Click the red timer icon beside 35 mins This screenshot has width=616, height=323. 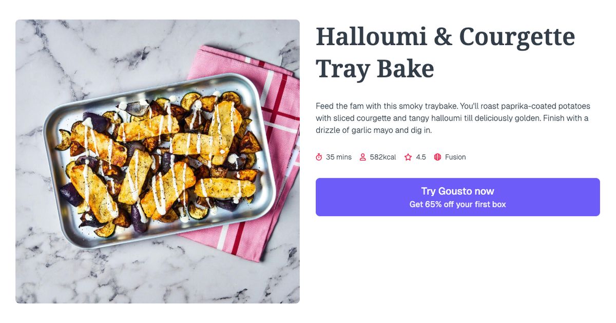(319, 157)
